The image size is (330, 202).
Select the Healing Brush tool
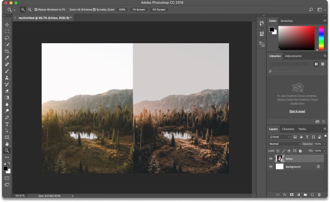(x=7, y=65)
